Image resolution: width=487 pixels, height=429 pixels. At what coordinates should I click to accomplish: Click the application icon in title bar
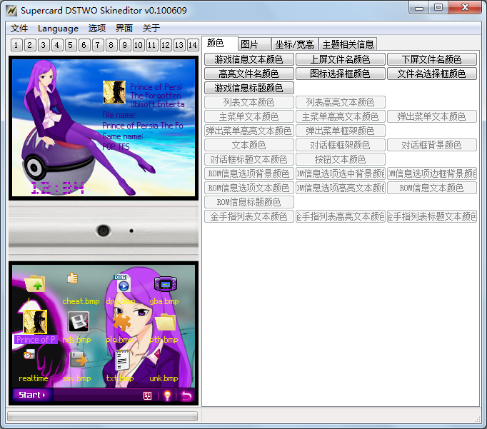11,11
